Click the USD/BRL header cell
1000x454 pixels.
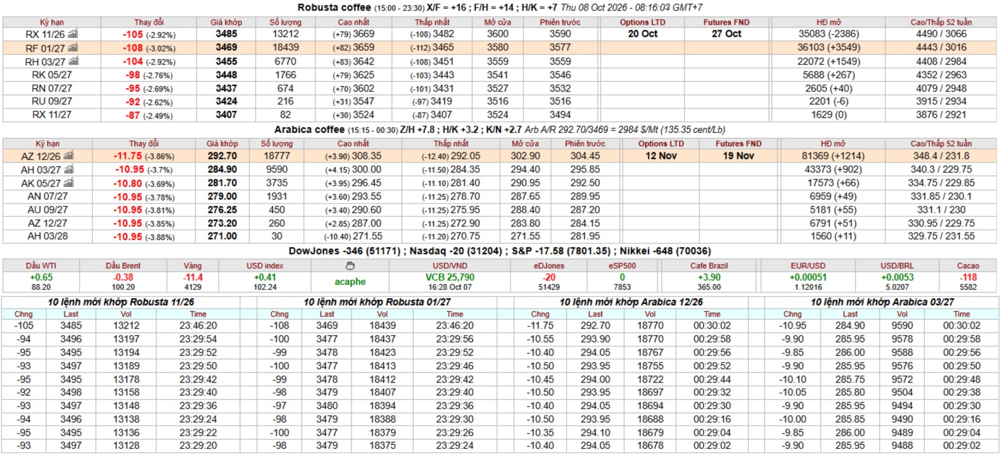point(897,266)
